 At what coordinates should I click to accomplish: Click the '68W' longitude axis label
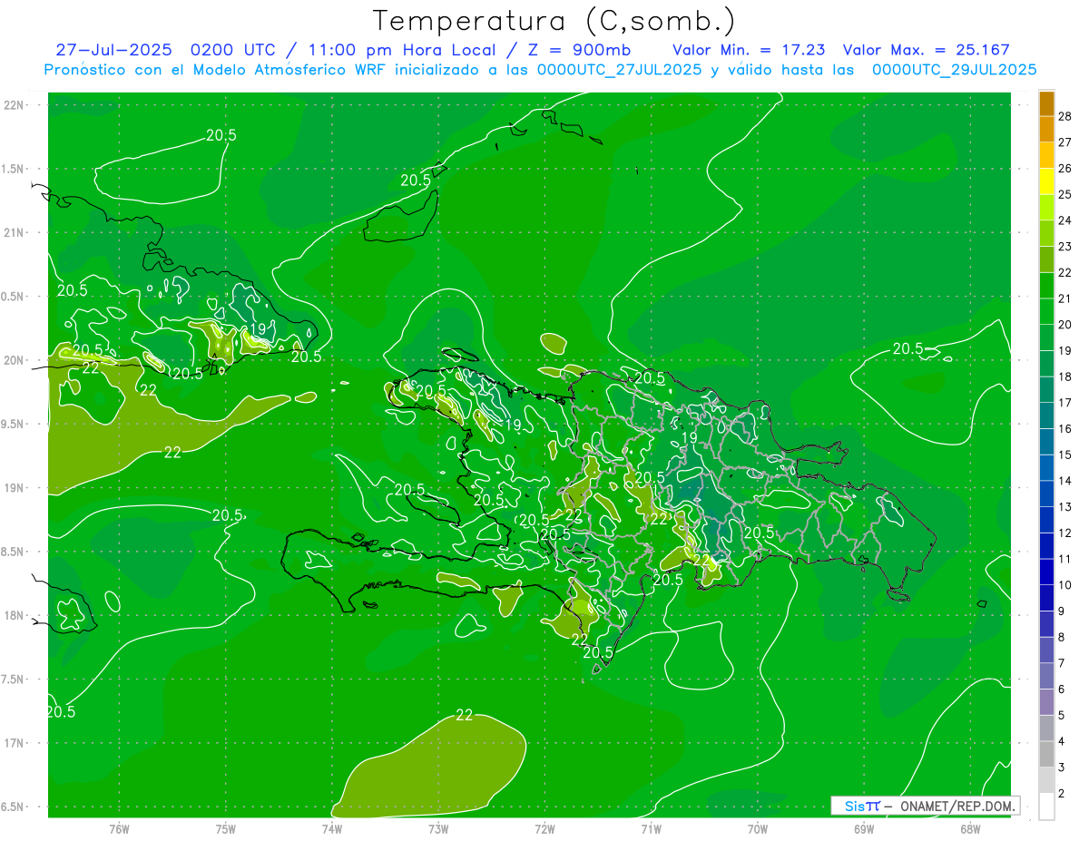(x=970, y=829)
